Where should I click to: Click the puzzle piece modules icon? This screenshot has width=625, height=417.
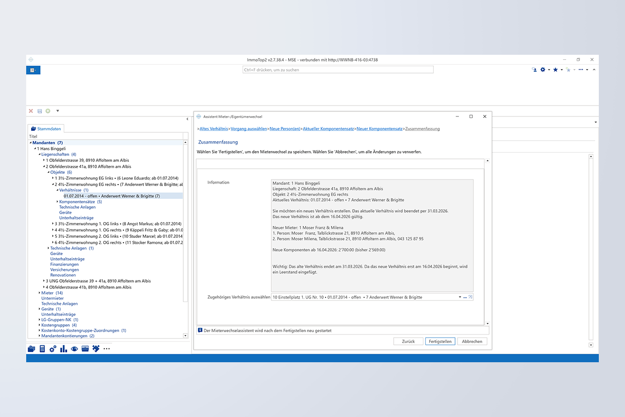95,348
